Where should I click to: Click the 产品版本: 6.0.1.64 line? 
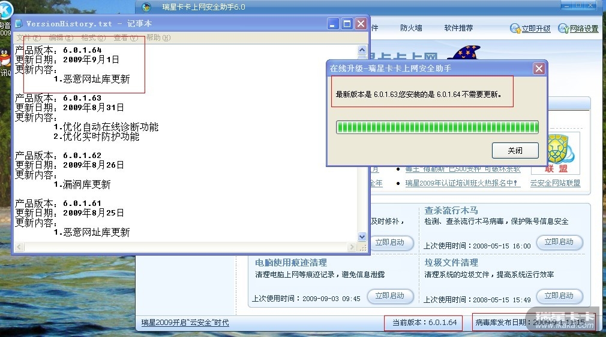(x=58, y=50)
